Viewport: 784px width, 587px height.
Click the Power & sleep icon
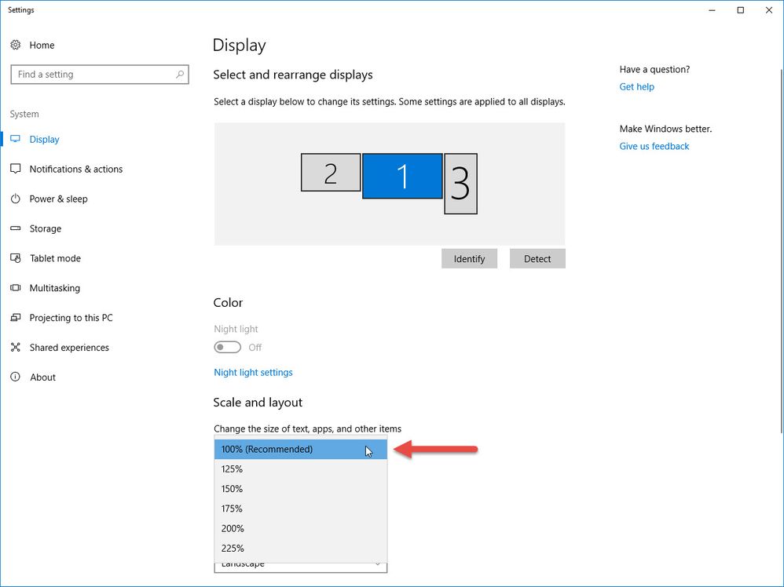16,199
